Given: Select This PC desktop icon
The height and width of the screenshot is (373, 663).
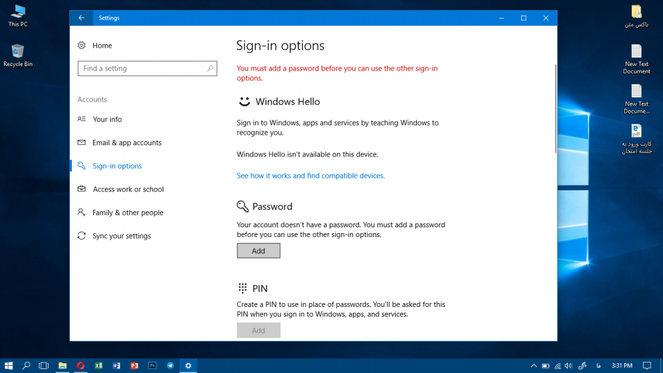Looking at the screenshot, I should pyautogui.click(x=17, y=16).
